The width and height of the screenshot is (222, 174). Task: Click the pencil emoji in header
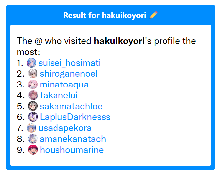pyautogui.click(x=154, y=15)
